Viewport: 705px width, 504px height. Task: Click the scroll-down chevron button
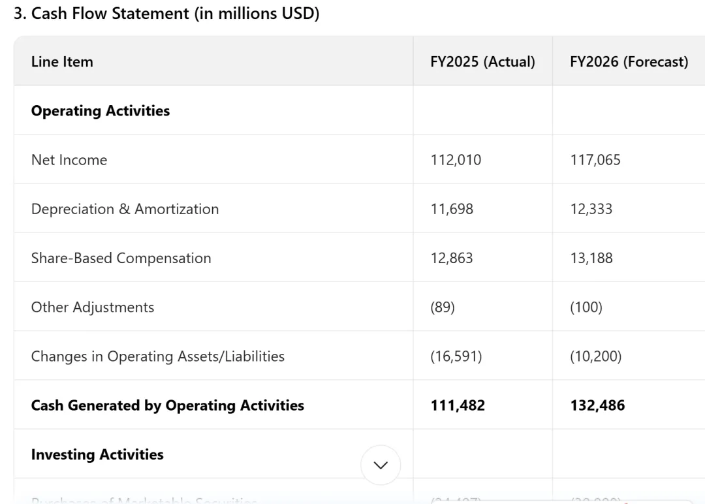(381, 465)
